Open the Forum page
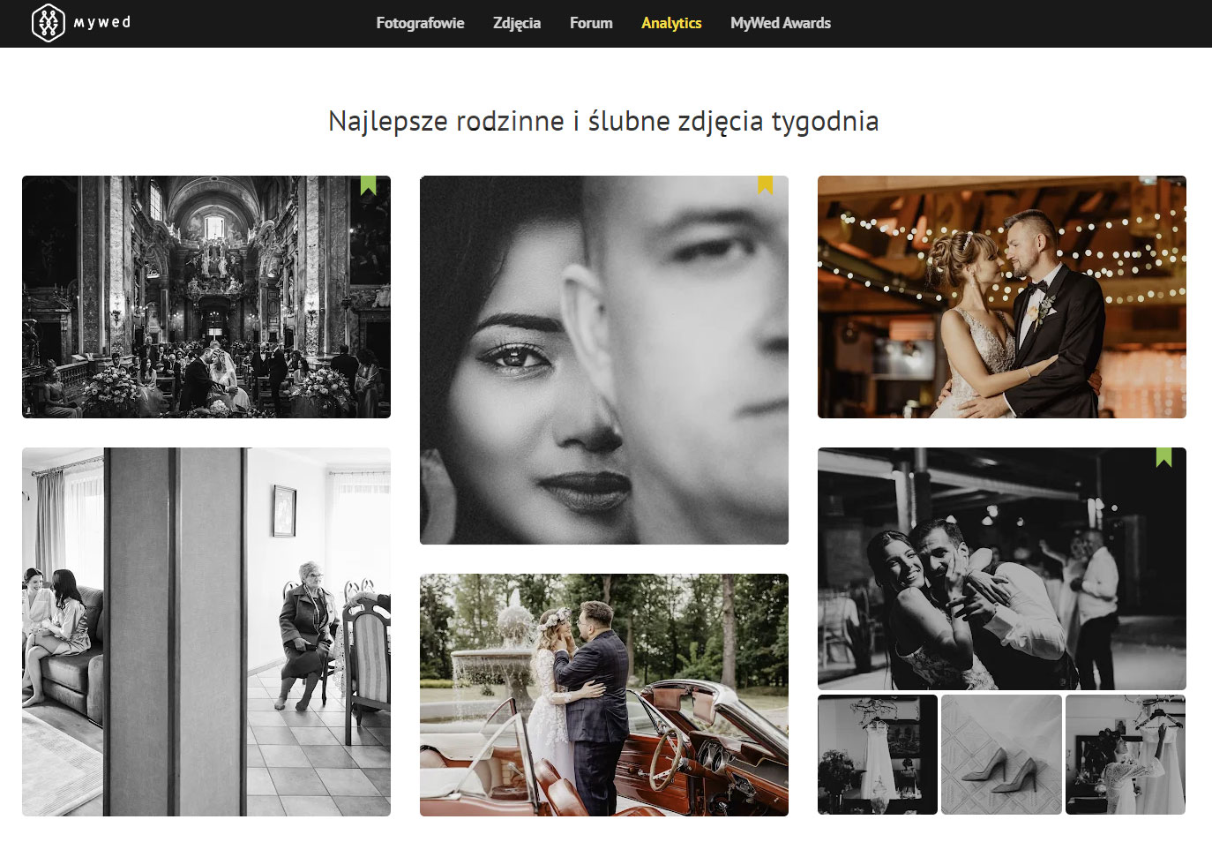Viewport: 1212px width, 842px height. point(591,23)
